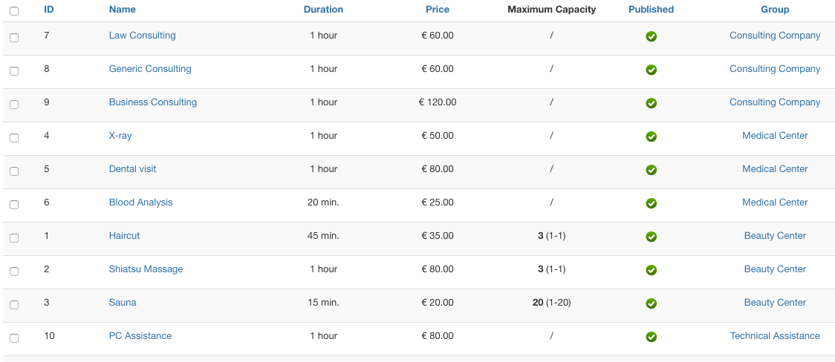
Task: Select the PC Assistance row checkbox
Action: (x=14, y=338)
